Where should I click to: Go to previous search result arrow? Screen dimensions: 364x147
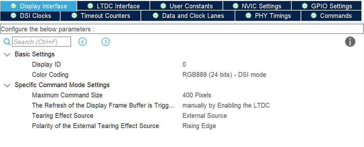click(x=82, y=42)
